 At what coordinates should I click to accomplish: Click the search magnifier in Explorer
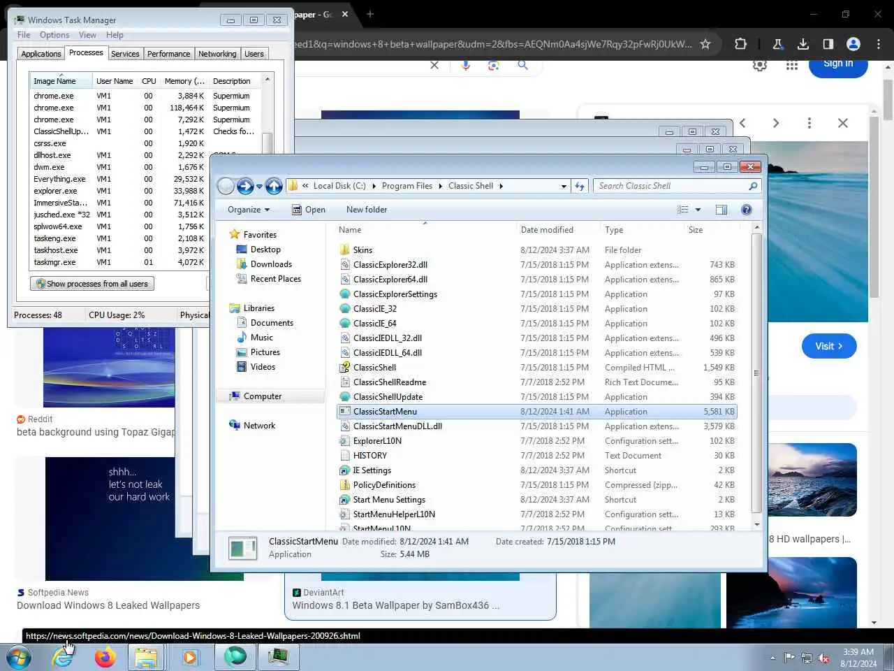tap(753, 186)
